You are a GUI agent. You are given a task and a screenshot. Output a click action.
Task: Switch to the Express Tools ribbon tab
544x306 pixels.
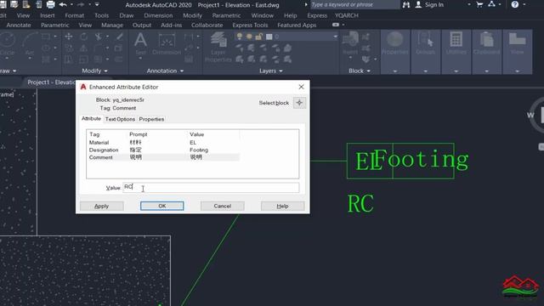point(250,25)
